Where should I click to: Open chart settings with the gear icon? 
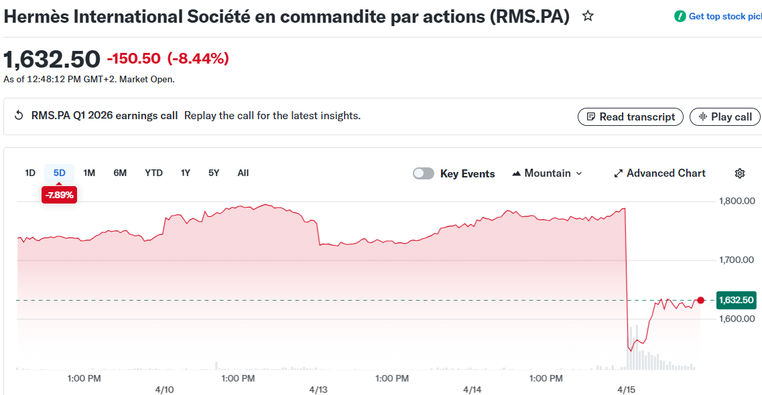[740, 173]
